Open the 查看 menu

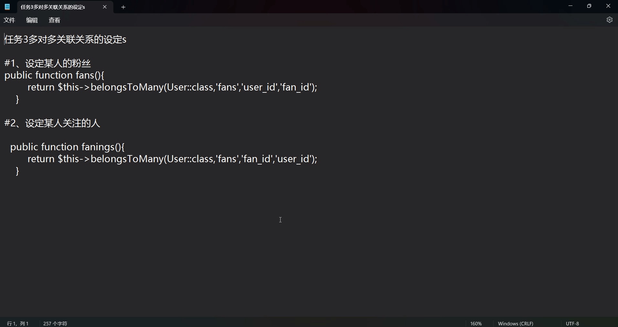(x=54, y=20)
